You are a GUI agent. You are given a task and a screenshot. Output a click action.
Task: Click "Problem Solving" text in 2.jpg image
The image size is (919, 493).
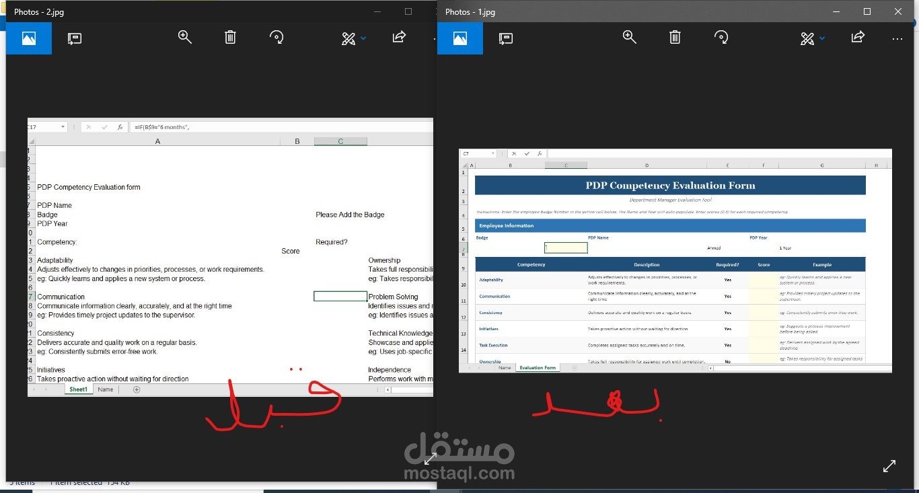[393, 297]
